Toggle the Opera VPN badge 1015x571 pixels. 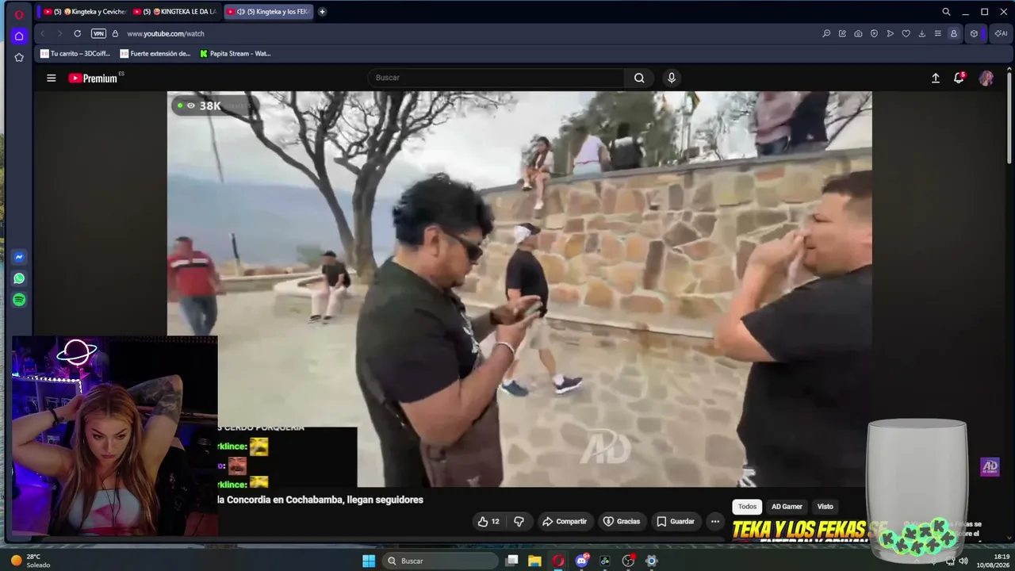click(98, 33)
